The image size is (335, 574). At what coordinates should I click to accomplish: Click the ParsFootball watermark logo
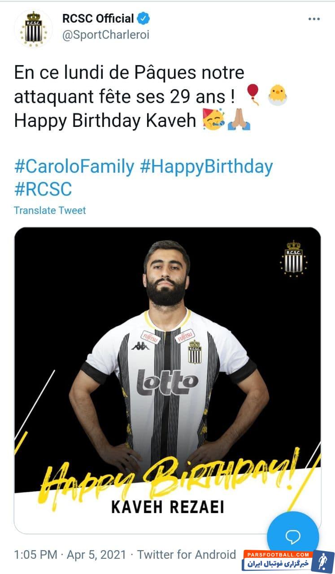pos(289,561)
